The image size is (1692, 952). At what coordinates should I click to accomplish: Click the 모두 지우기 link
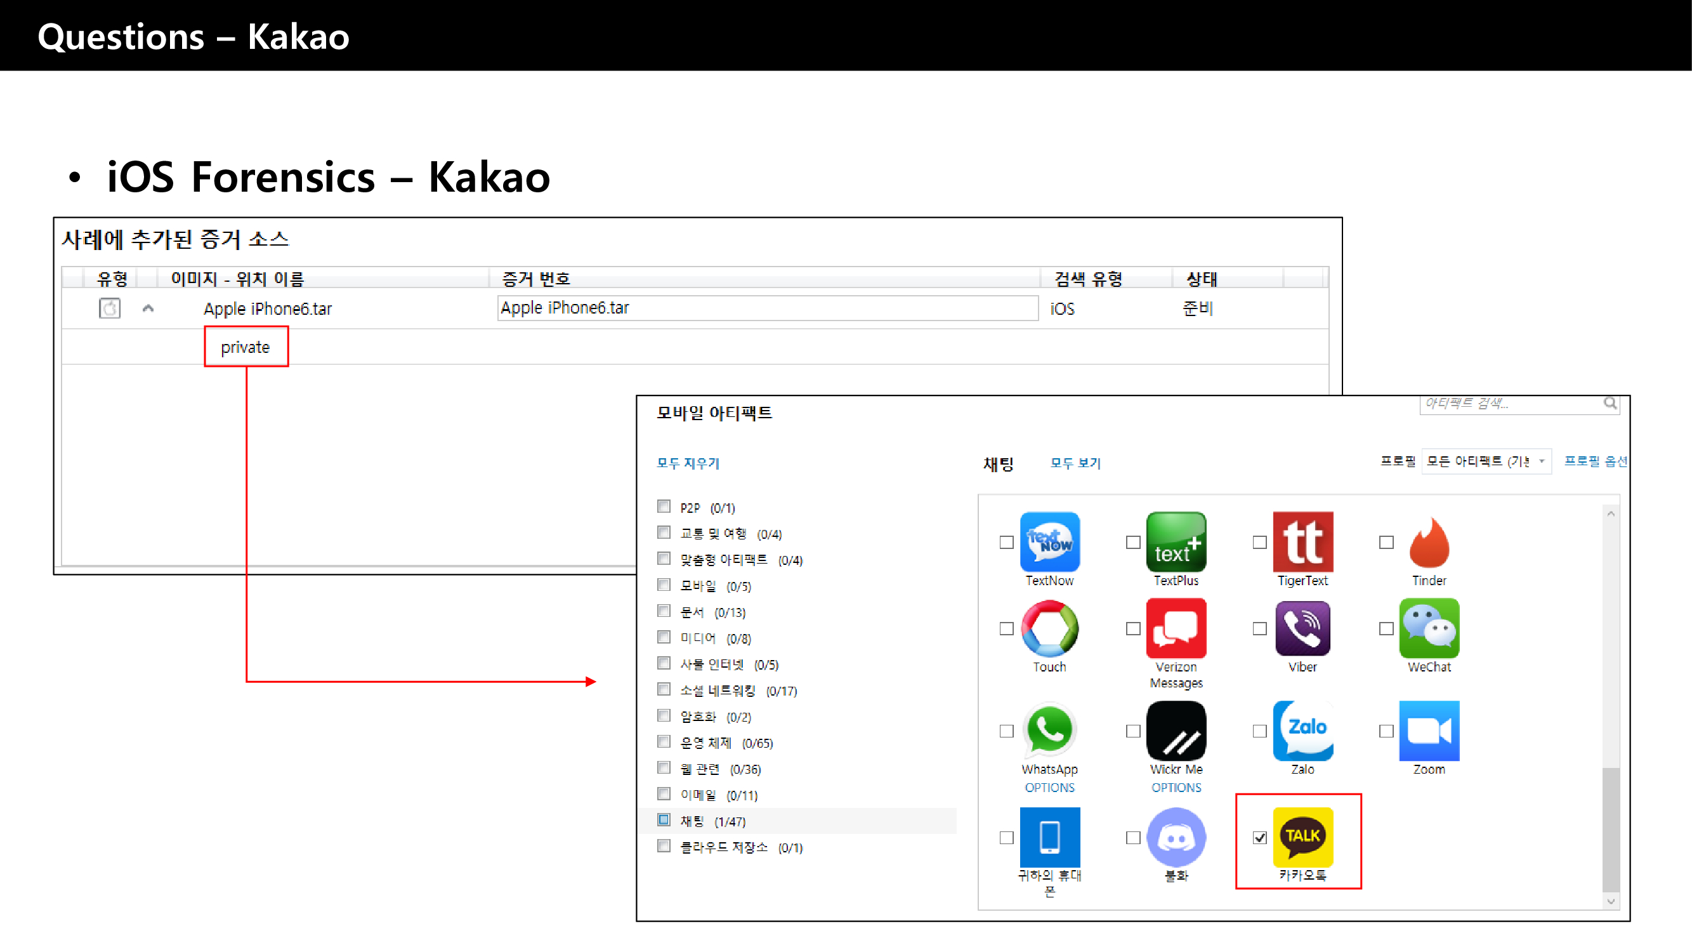pyautogui.click(x=688, y=463)
